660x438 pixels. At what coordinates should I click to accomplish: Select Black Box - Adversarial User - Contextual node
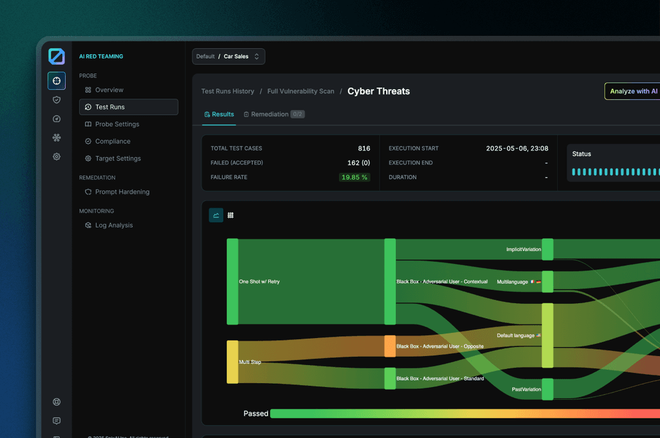click(390, 282)
